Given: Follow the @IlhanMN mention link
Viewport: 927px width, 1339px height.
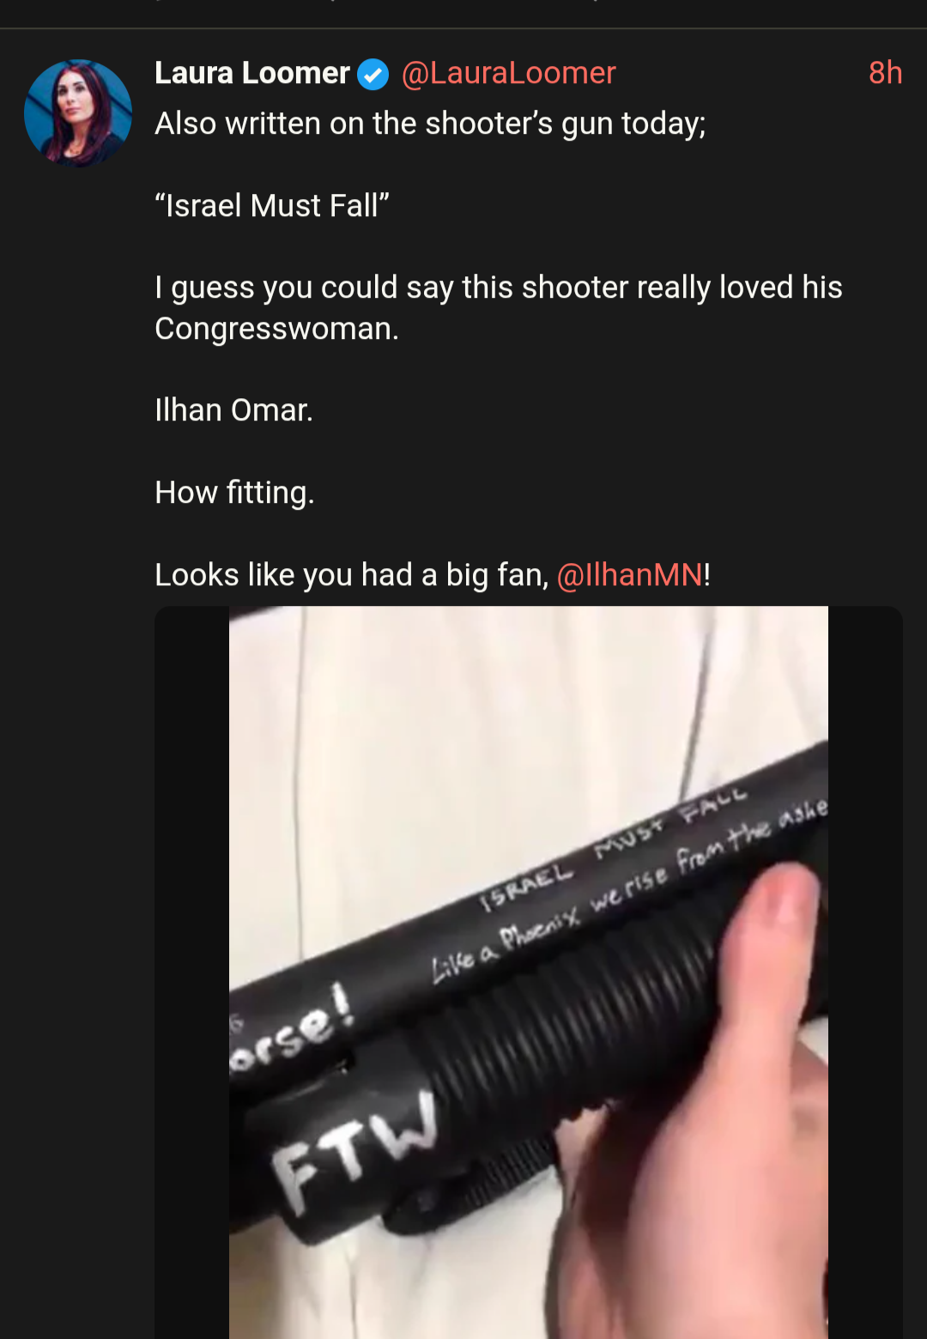Looking at the screenshot, I should coord(630,574).
